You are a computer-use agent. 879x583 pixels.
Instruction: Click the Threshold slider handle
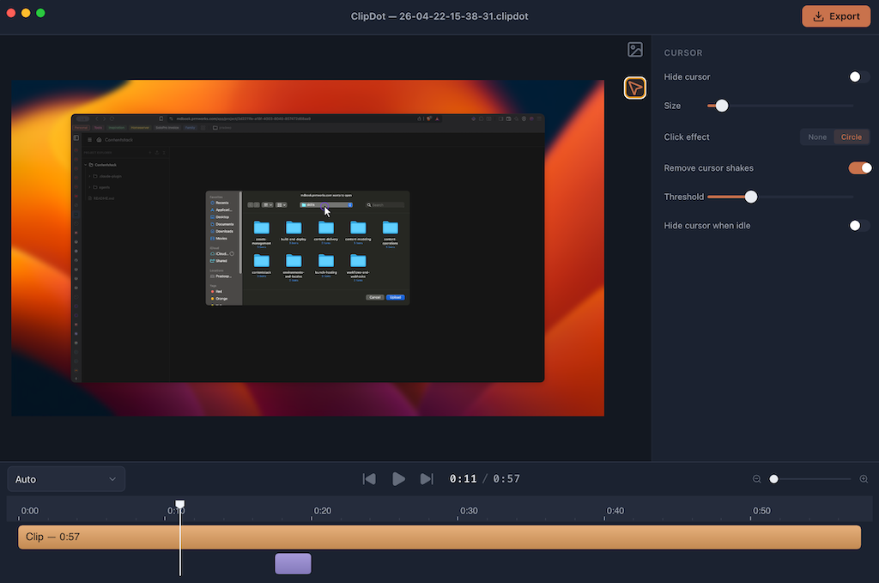[x=751, y=197]
